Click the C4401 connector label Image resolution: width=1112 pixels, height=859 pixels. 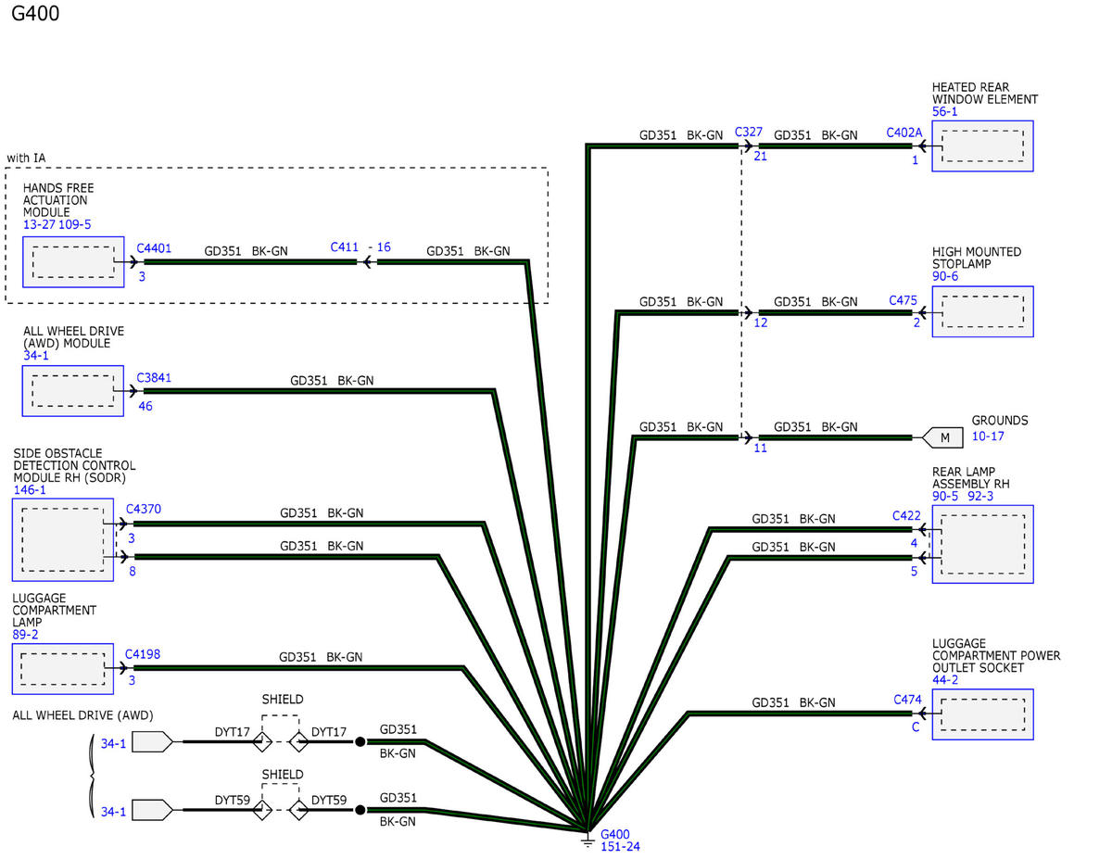click(x=154, y=248)
